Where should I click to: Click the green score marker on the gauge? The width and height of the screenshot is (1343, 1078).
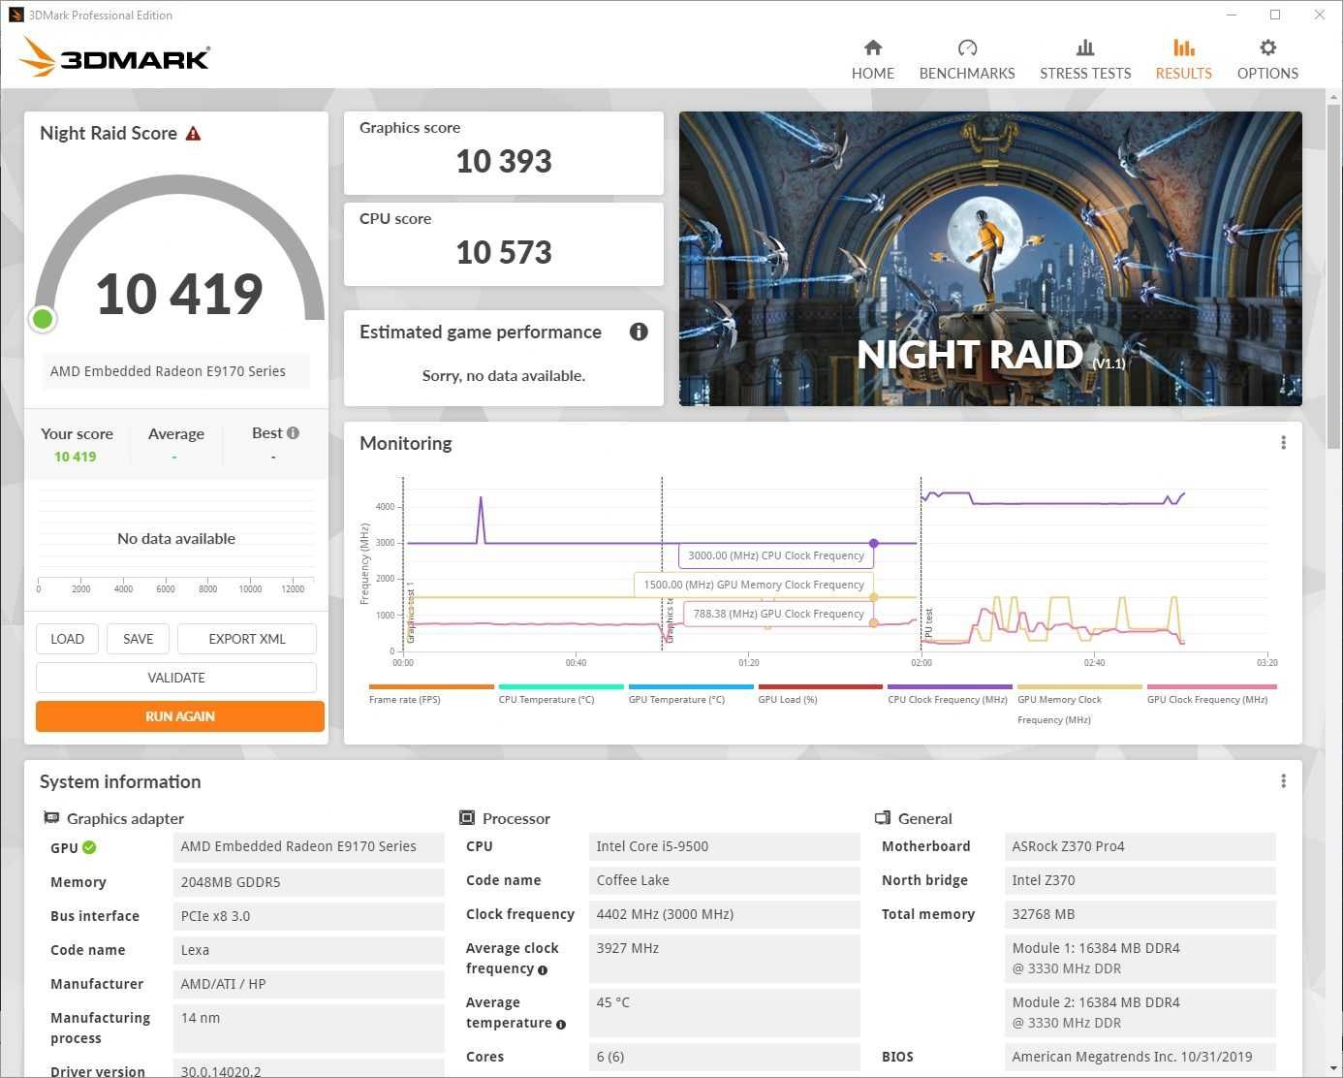point(43,319)
